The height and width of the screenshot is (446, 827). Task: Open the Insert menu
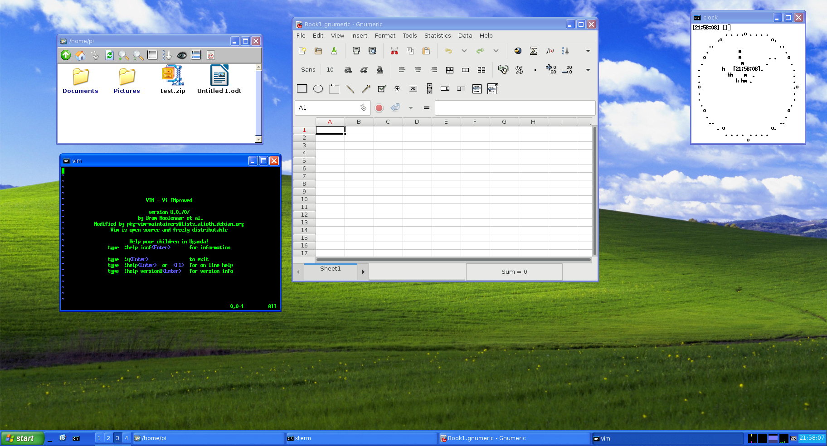pos(359,35)
